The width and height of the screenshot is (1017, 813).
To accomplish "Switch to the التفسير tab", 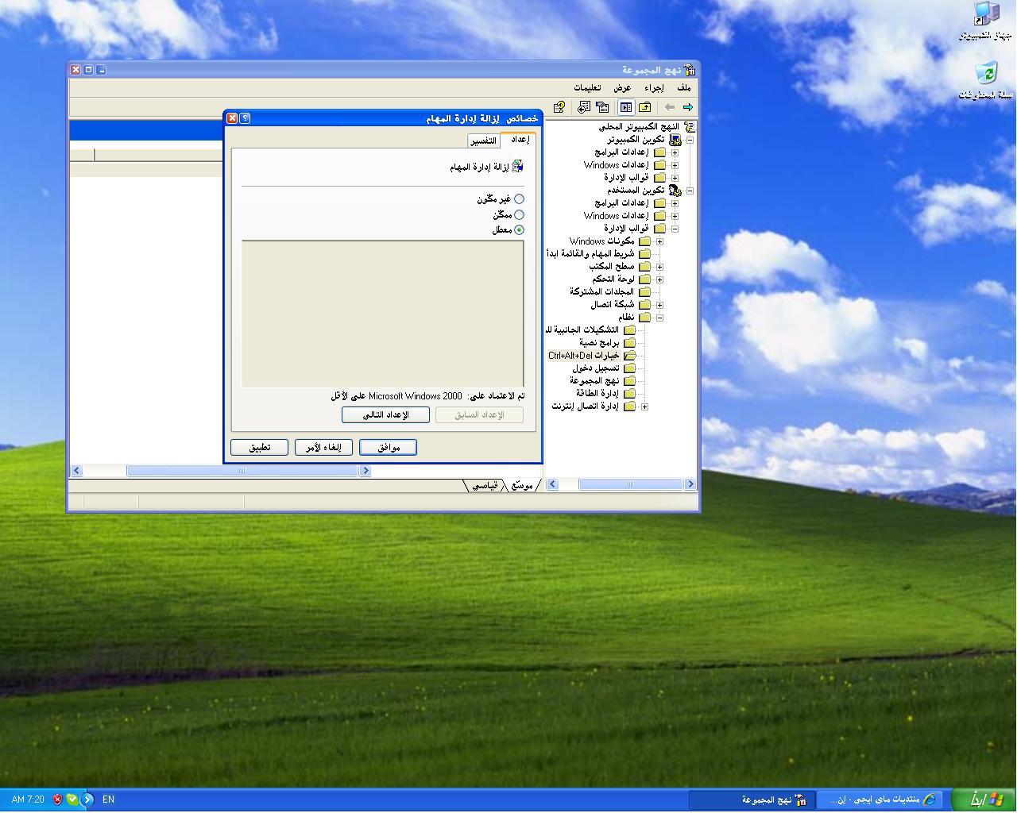I will coord(484,141).
